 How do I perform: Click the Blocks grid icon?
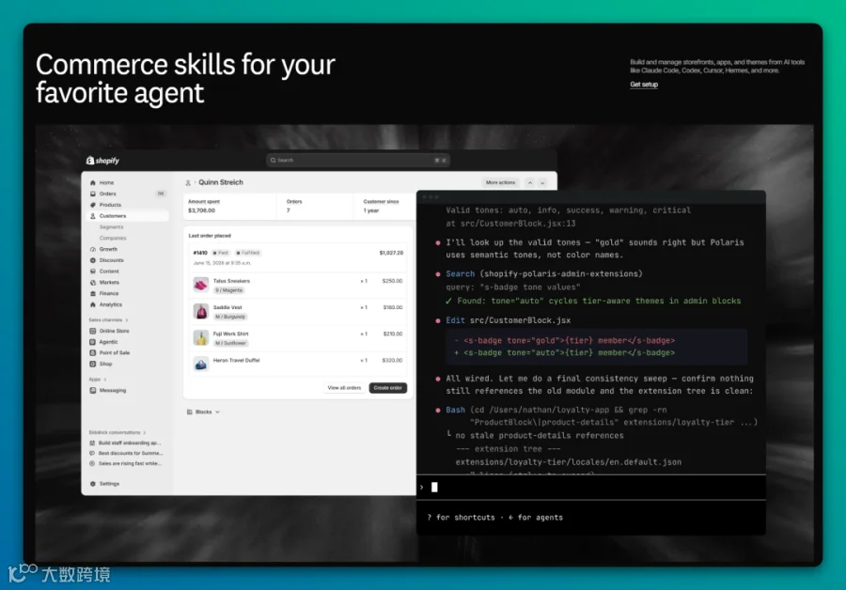coord(189,412)
